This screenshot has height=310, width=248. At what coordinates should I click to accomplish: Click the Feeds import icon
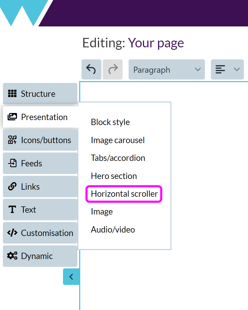tap(12, 163)
